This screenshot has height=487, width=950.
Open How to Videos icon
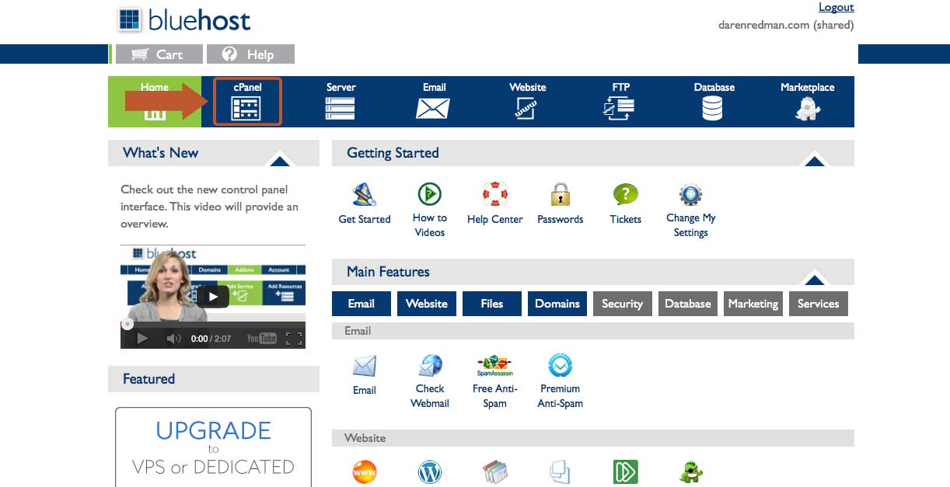[430, 193]
